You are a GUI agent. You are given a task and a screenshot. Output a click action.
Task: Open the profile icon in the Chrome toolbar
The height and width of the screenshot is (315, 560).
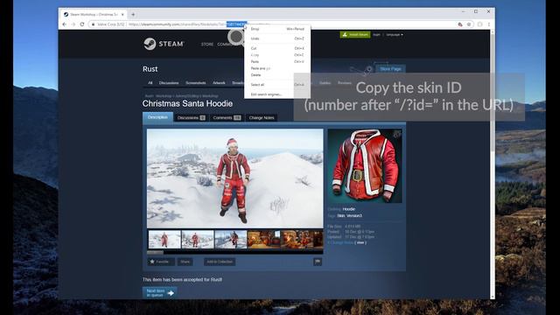point(479,24)
